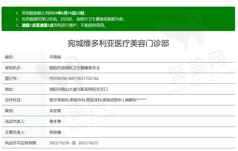Select validity period 2022/10/26 -至- 2027/10/25
The width and height of the screenshot is (238, 151).
(x=74, y=143)
